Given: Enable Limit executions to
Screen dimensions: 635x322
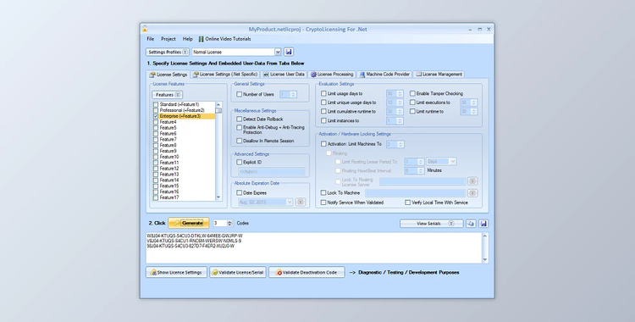Looking at the screenshot, I should (412, 103).
